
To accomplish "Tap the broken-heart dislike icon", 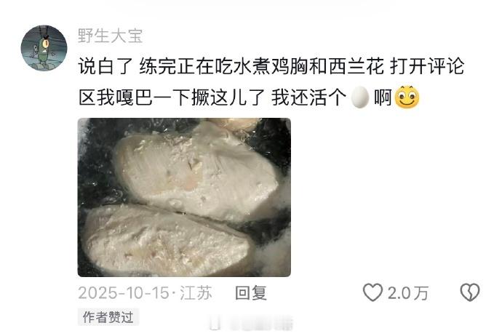I will click(470, 292).
